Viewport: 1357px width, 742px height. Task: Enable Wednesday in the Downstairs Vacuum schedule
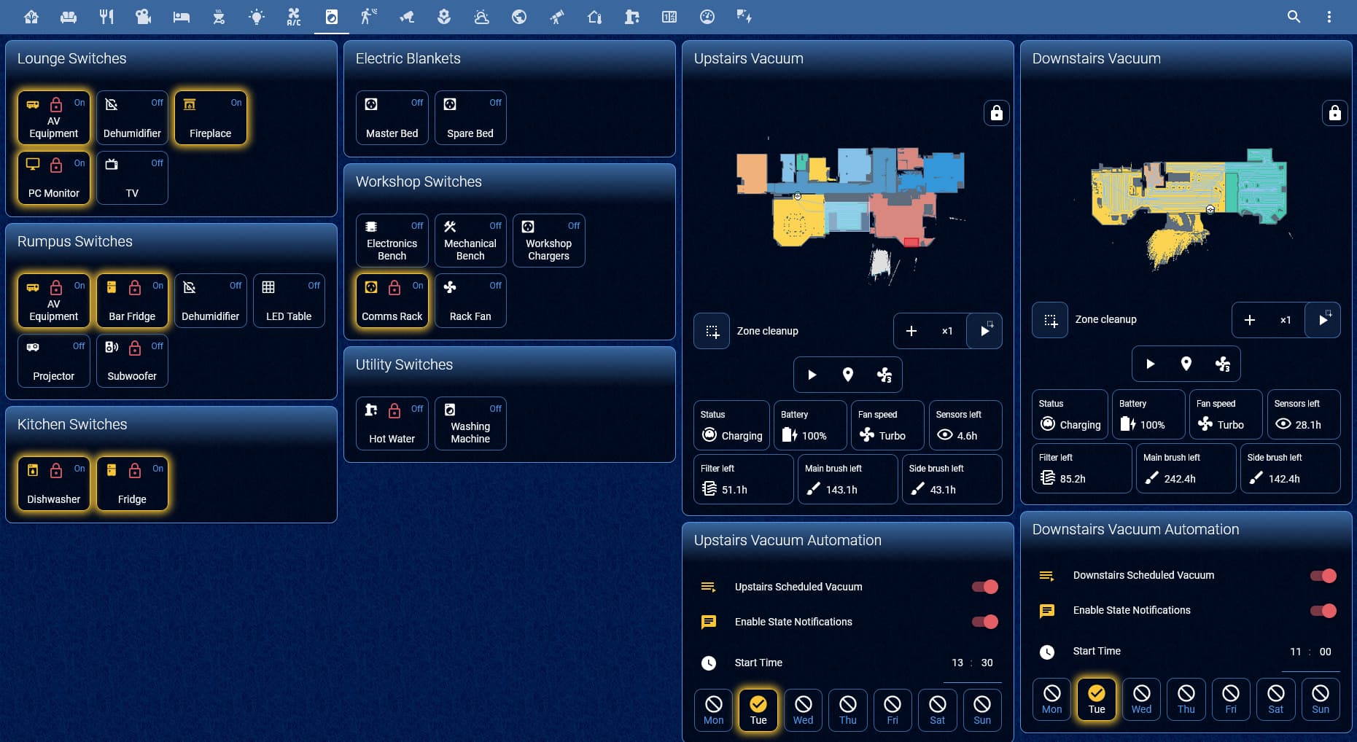(1141, 699)
